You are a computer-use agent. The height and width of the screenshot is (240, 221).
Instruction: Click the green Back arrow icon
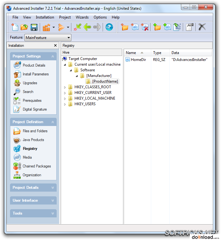coord(87,27)
